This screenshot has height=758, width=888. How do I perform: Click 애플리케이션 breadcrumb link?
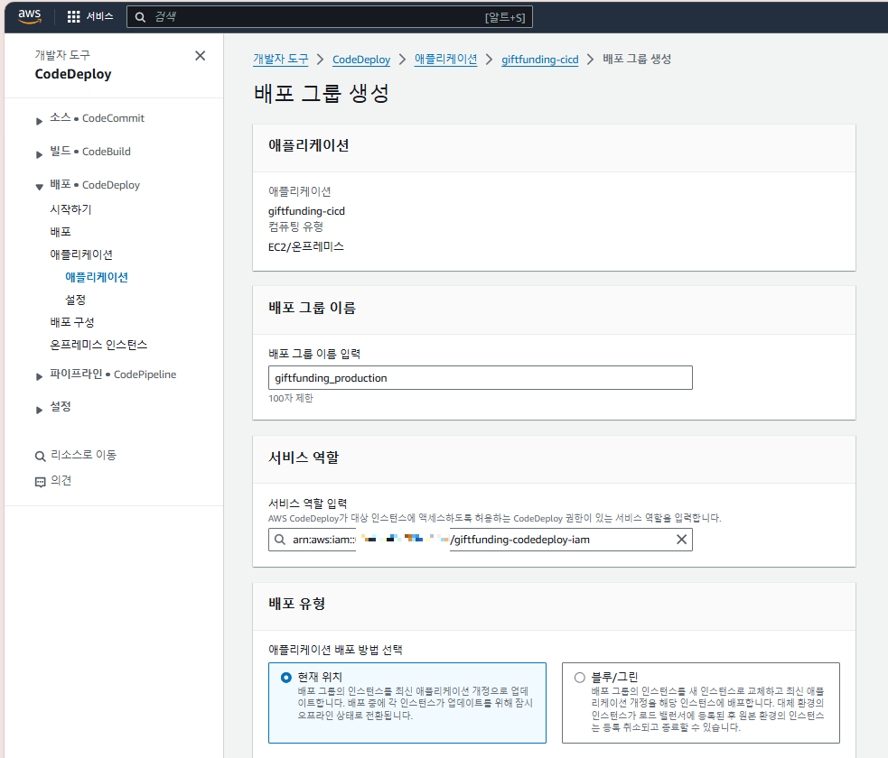pos(445,59)
